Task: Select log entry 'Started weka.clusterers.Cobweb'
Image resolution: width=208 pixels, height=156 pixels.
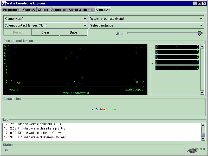Action: pyautogui.click(x=34, y=133)
